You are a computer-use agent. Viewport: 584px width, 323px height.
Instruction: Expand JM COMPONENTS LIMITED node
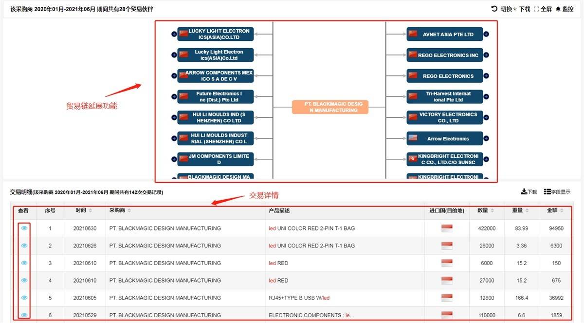[x=174, y=159]
